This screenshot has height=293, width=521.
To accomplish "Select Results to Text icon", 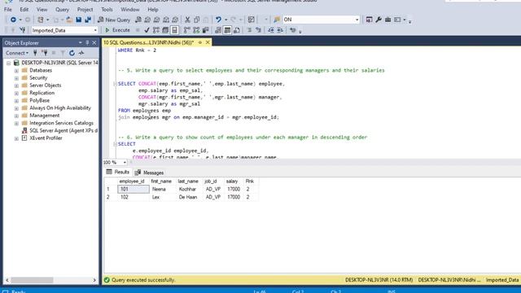I will (x=218, y=30).
